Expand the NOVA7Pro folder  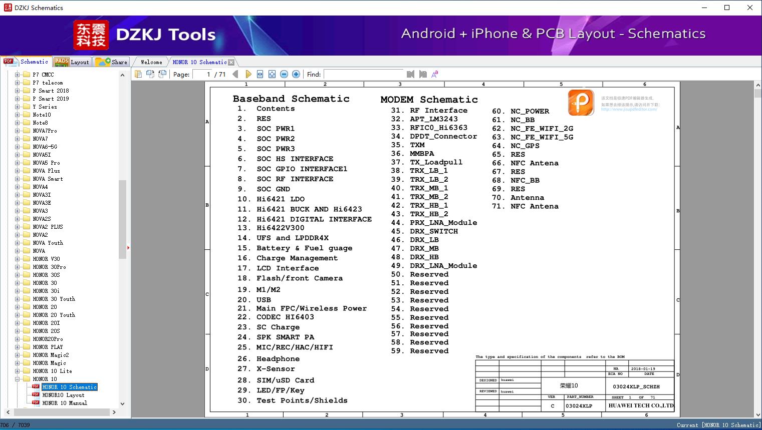point(17,131)
